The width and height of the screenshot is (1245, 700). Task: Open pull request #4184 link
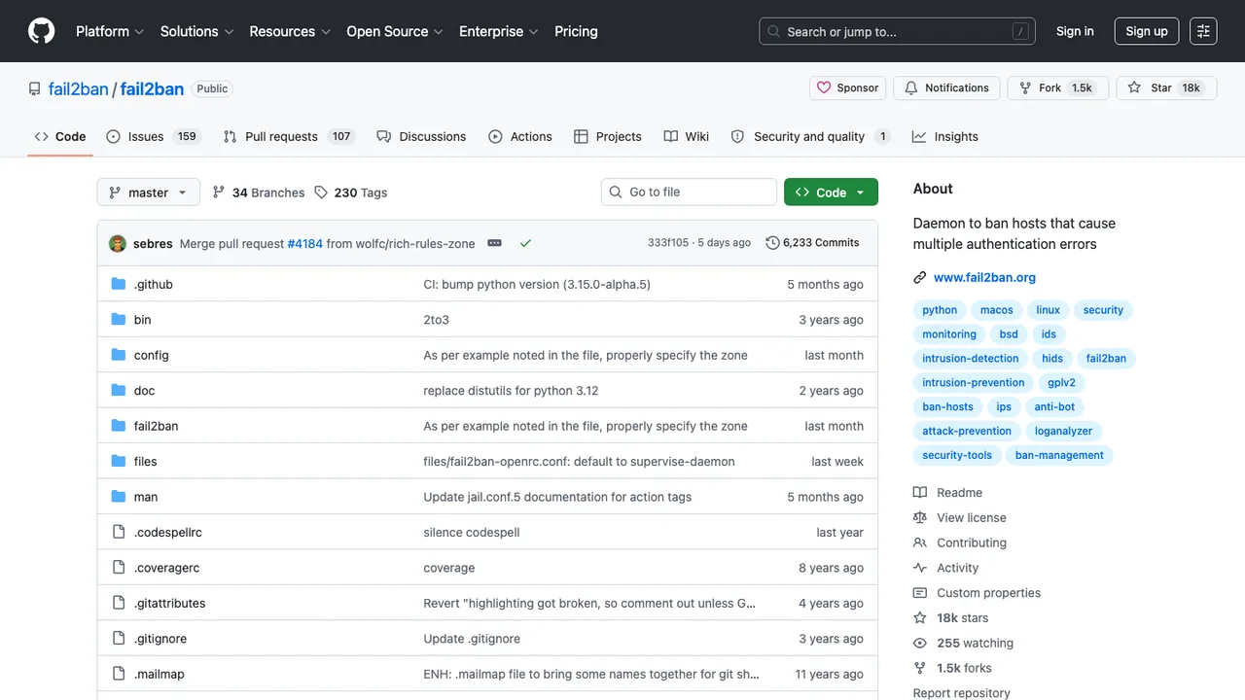coord(305,243)
